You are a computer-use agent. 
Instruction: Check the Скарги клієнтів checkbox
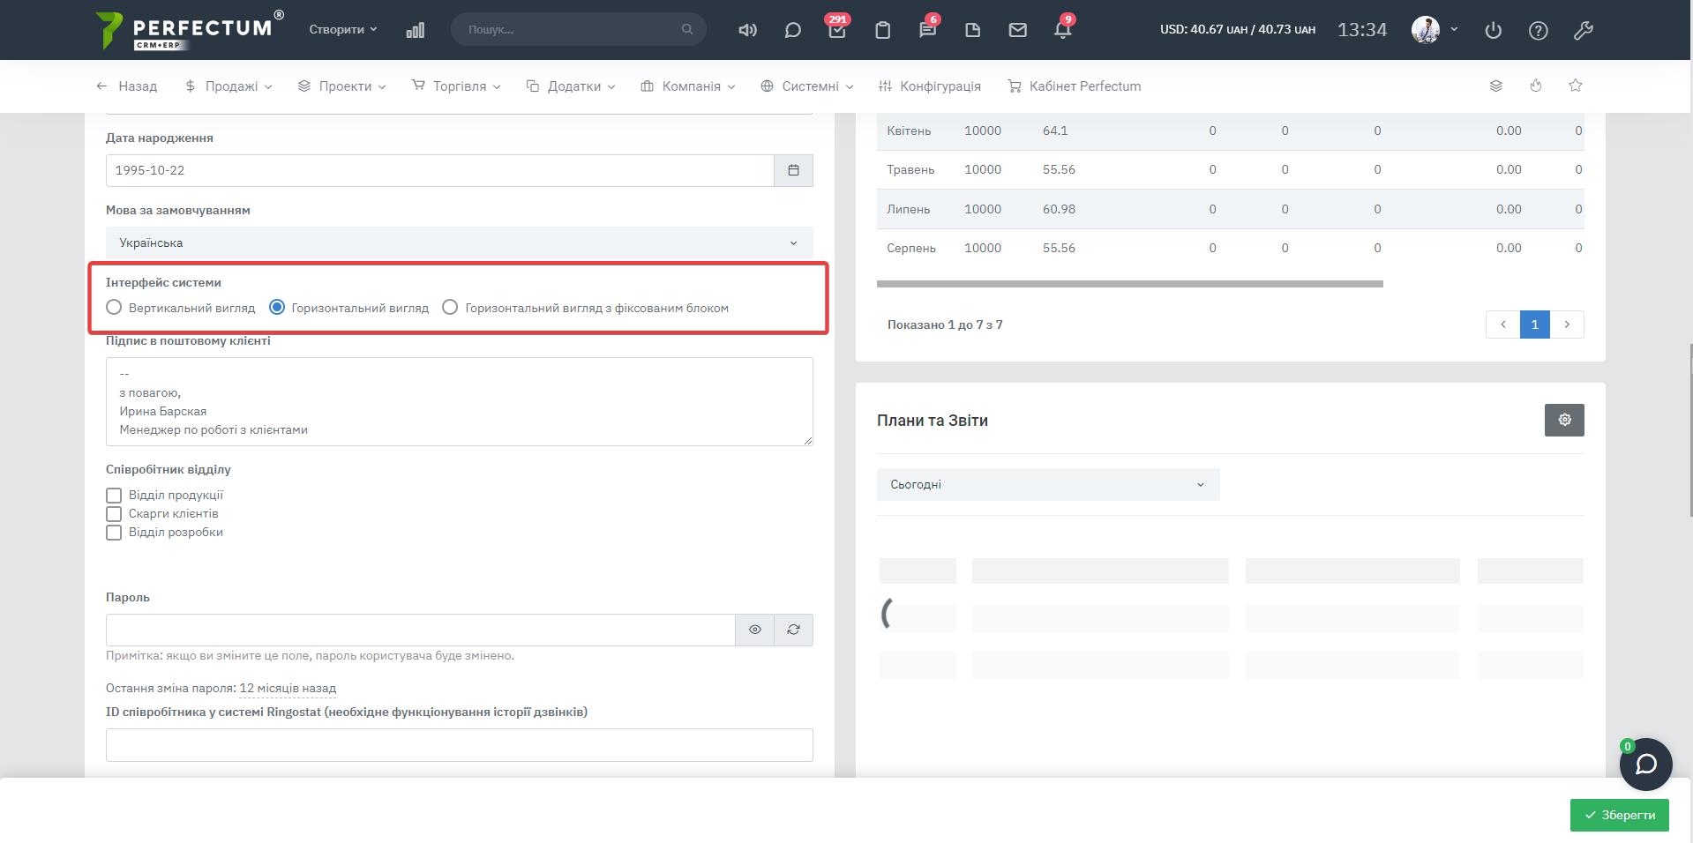[x=114, y=514]
